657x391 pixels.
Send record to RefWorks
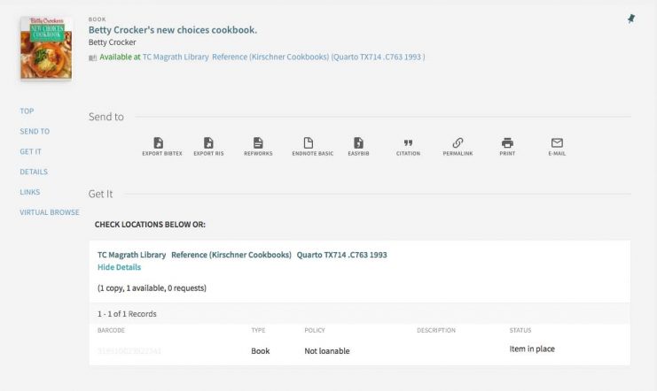click(x=258, y=145)
